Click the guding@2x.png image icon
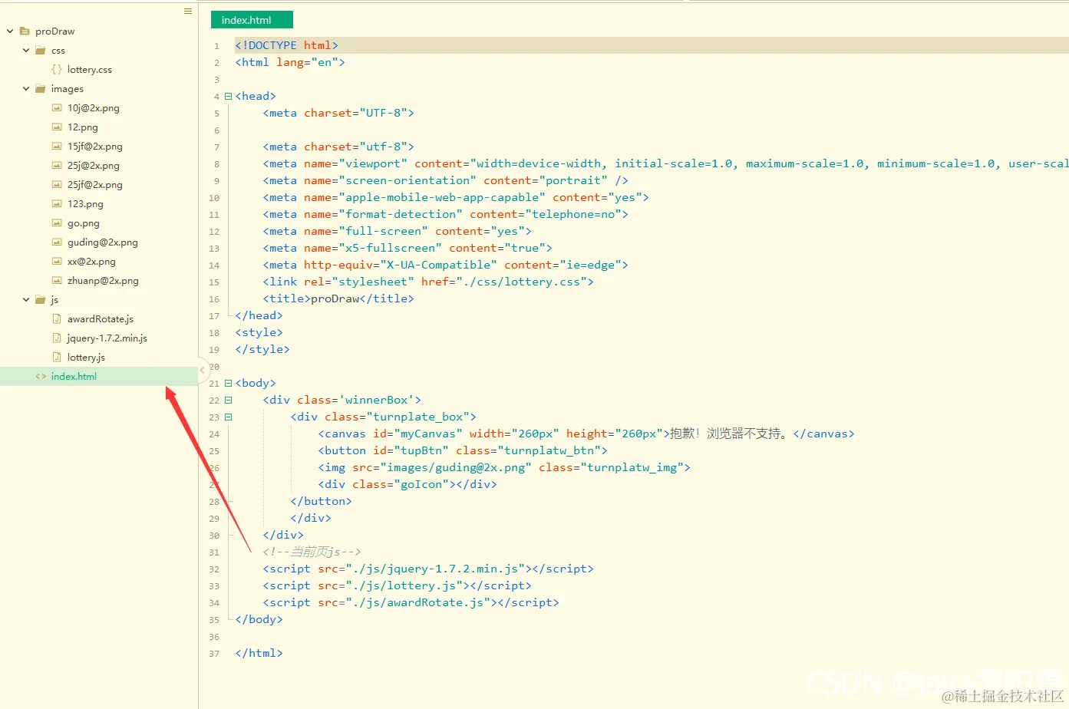Viewport: 1069px width, 709px height. click(x=57, y=242)
